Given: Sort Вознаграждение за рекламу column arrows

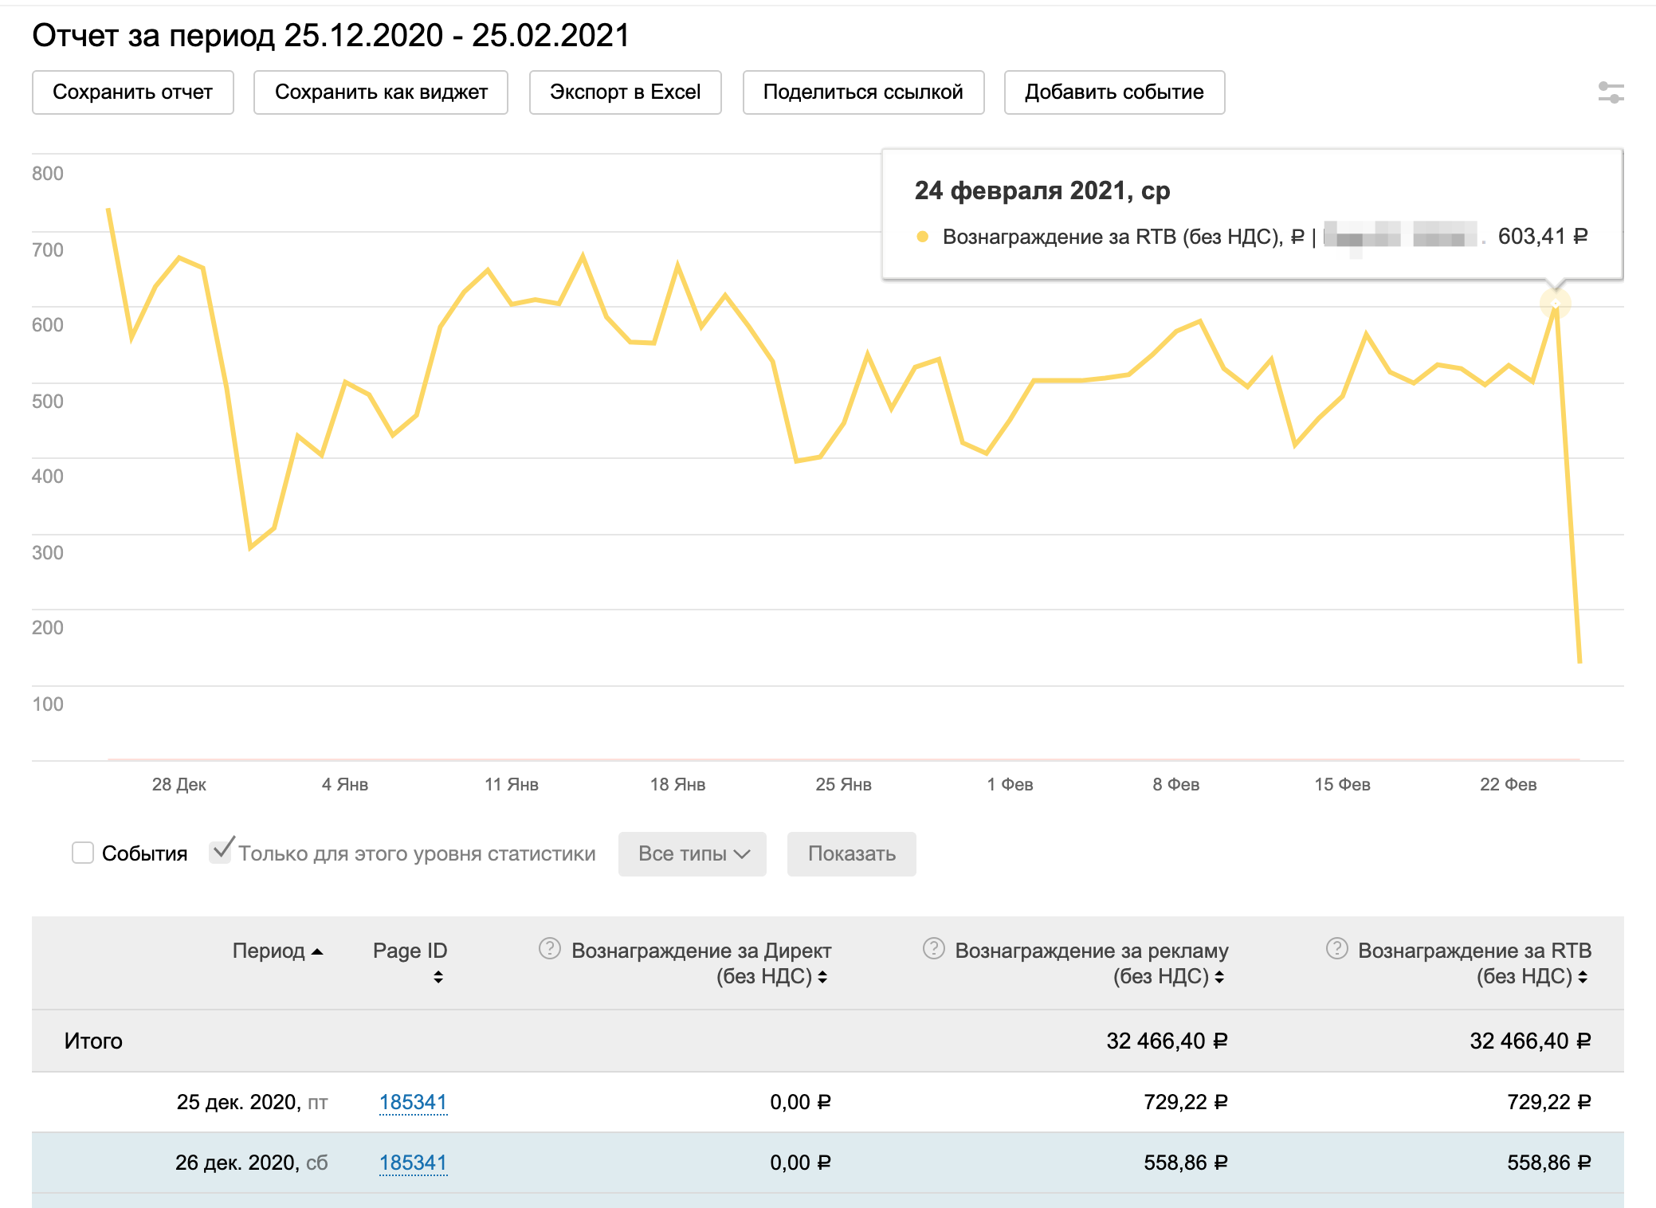Looking at the screenshot, I should (x=1219, y=977).
